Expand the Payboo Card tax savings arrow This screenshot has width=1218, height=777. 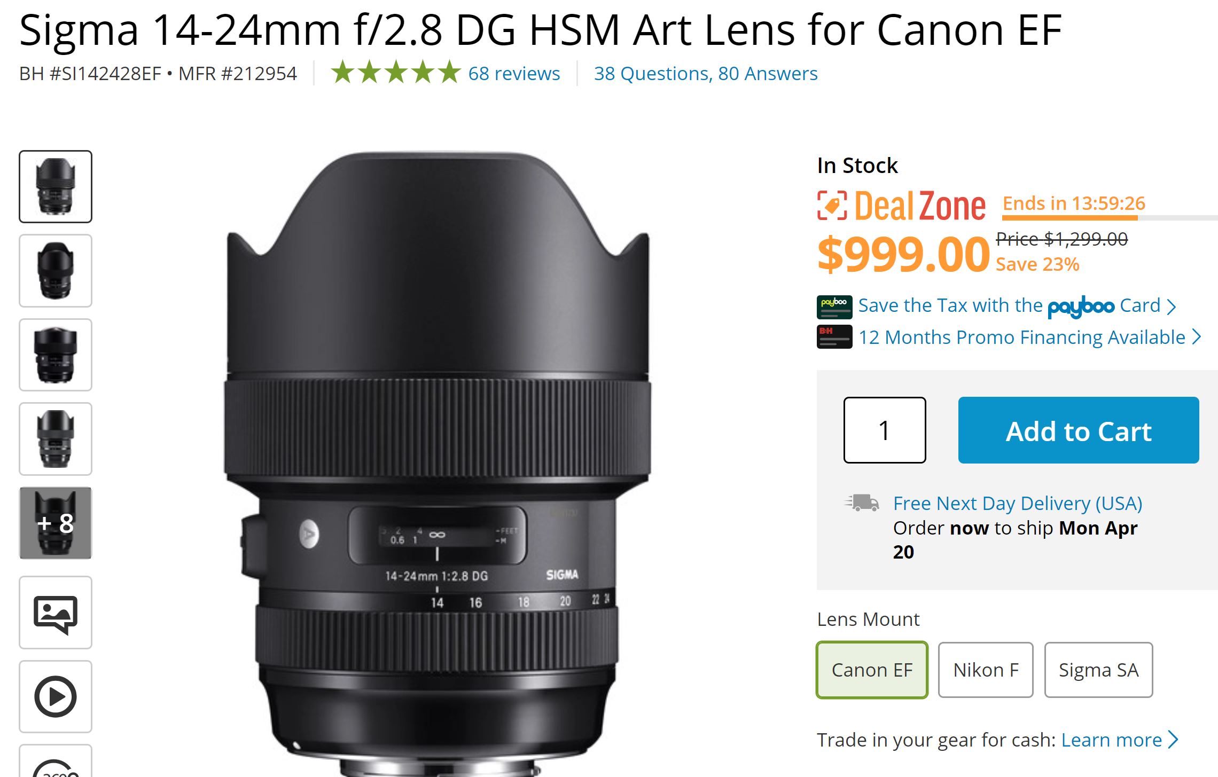(1172, 307)
